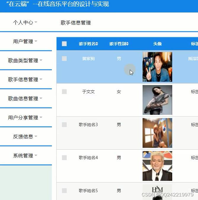The image size is (198, 200).
Task: Sort by the 歌手性别 column arrows
Action: (x=127, y=44)
